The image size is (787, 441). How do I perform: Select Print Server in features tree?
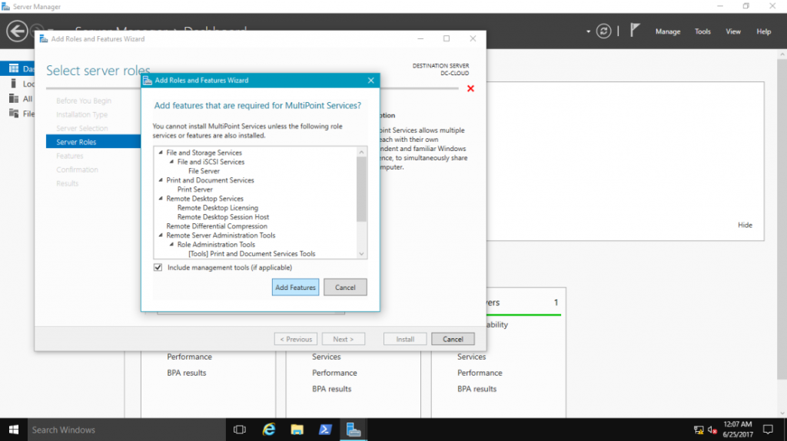click(x=194, y=189)
